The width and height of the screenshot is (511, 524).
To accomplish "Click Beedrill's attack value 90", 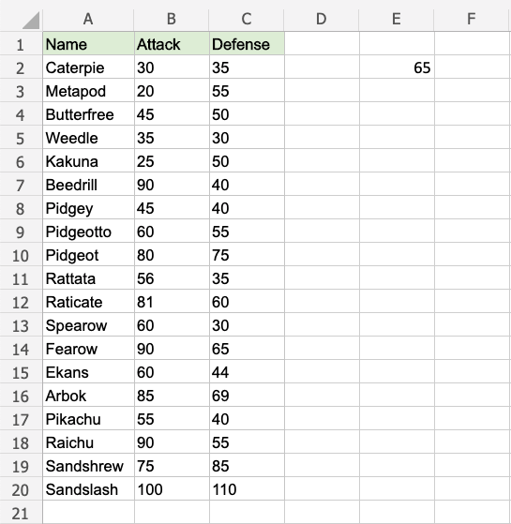I will 172,185.
